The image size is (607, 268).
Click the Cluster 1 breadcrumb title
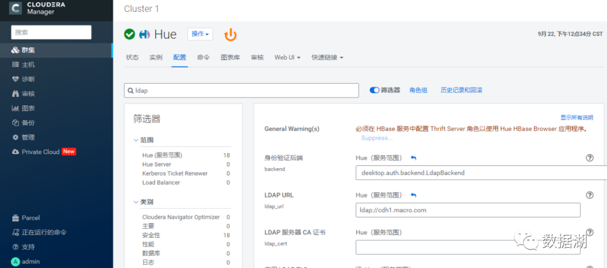click(x=142, y=8)
